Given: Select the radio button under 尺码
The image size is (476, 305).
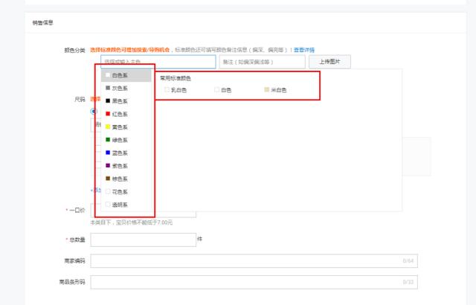Looking at the screenshot, I should tap(94, 112).
